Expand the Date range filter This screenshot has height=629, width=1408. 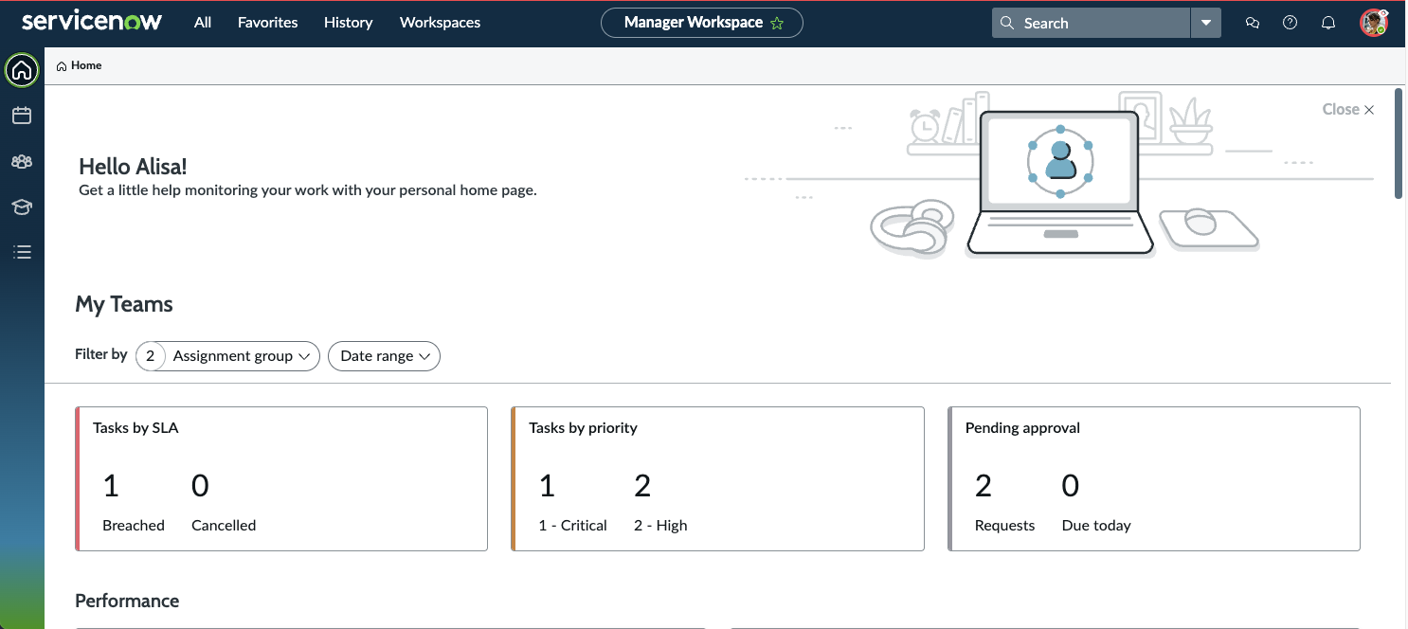[385, 356]
